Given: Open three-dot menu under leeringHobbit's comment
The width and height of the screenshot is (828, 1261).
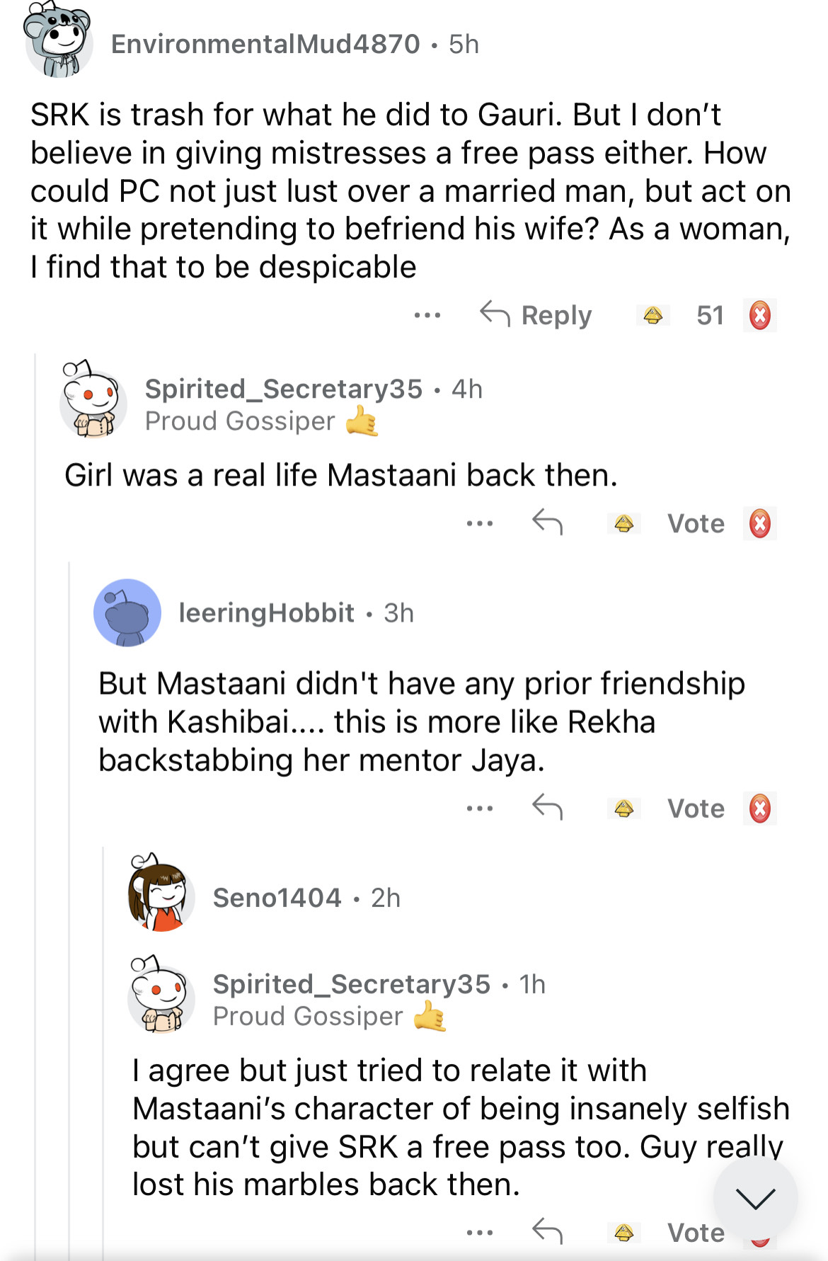Looking at the screenshot, I should pyautogui.click(x=480, y=809).
